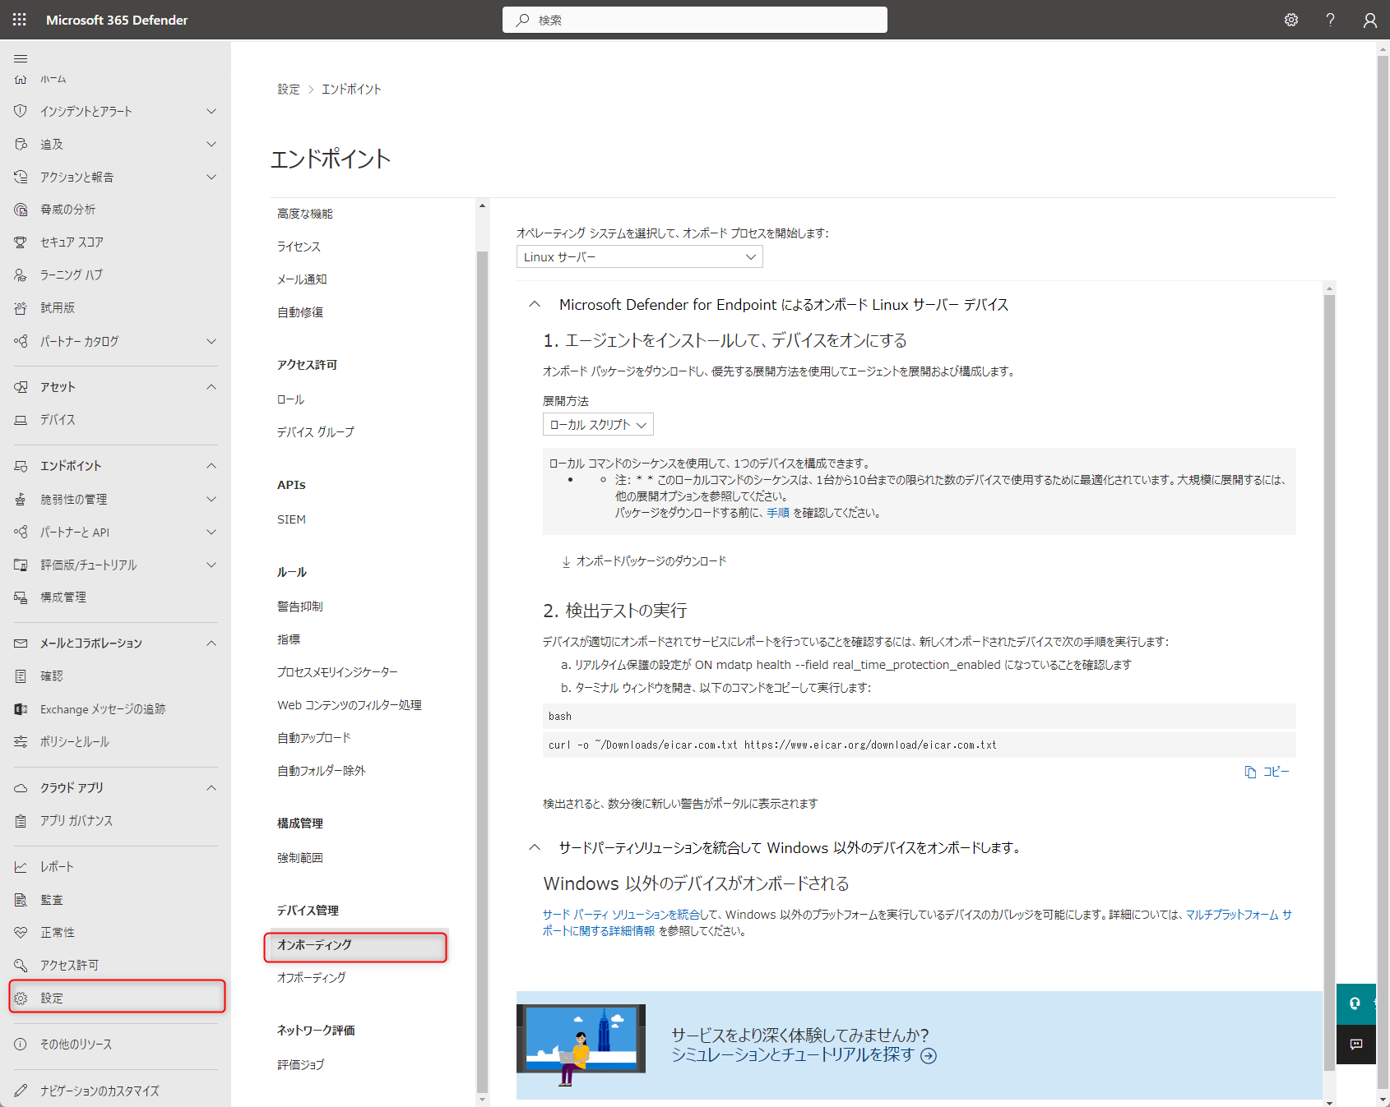Click the 監査 icon
Image resolution: width=1390 pixels, height=1107 pixels.
click(21, 900)
